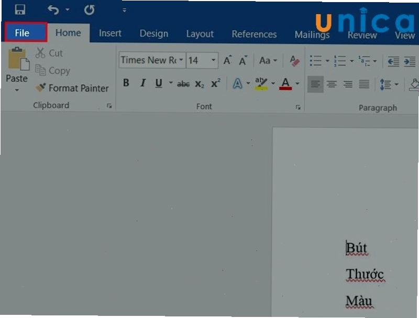This screenshot has width=419, height=318.
Task: Switch to the Insert tab
Action: click(110, 33)
